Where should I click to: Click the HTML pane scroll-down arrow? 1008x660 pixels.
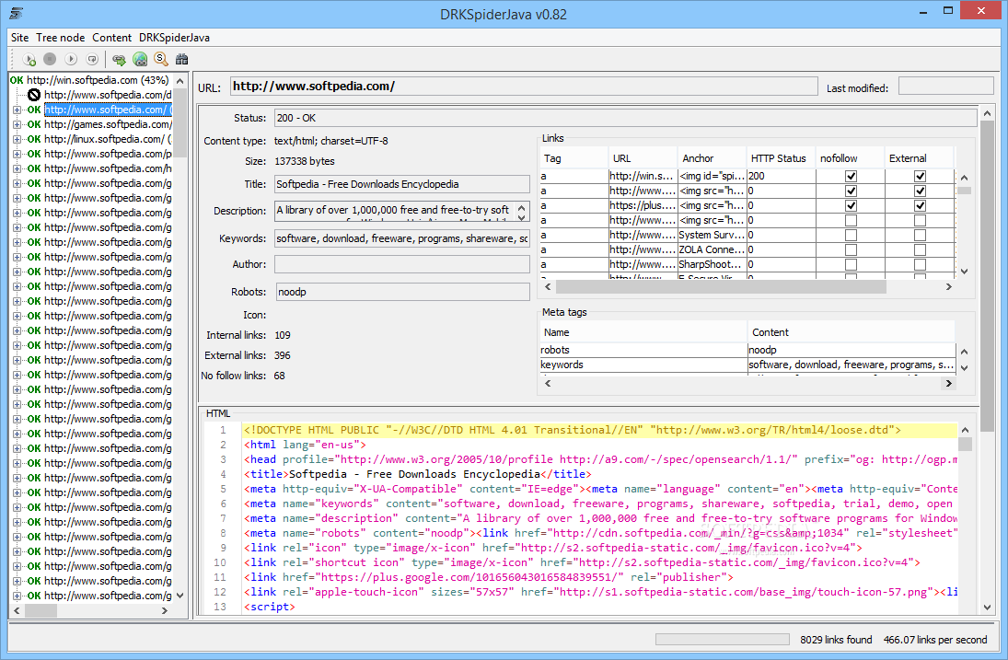pyautogui.click(x=987, y=608)
